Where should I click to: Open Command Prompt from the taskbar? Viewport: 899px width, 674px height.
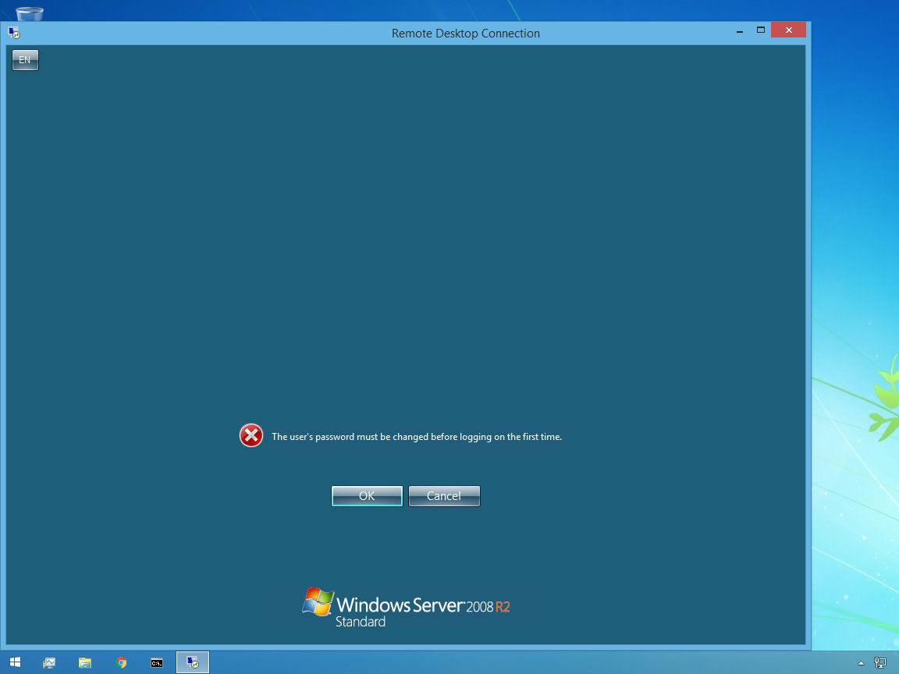coord(157,662)
